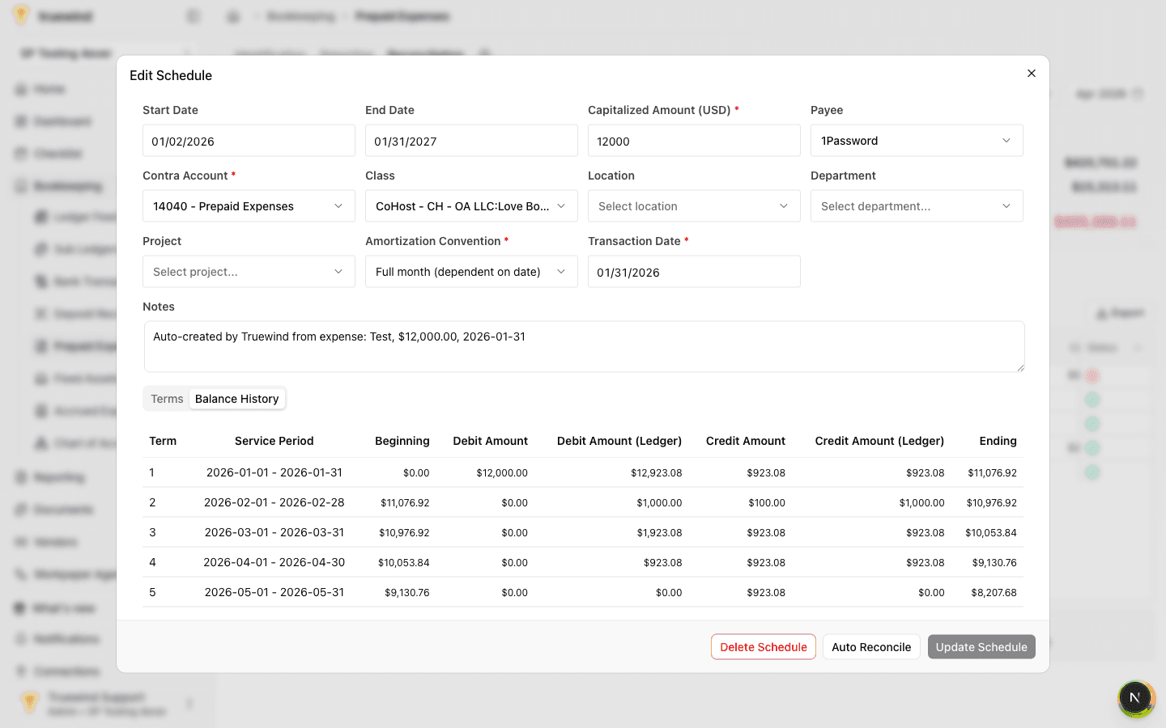
Task: Click the Beginning column header
Action: 402,441
